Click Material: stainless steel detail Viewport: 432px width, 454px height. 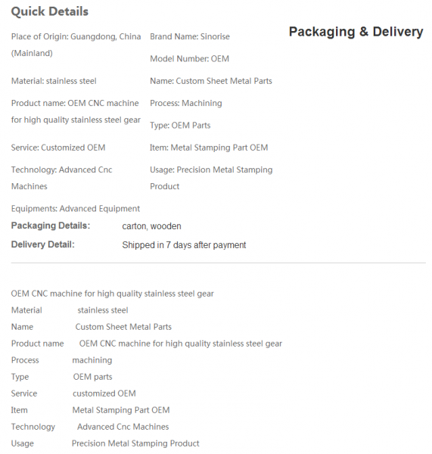tap(54, 81)
